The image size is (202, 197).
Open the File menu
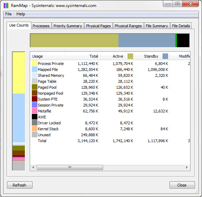point(8,14)
